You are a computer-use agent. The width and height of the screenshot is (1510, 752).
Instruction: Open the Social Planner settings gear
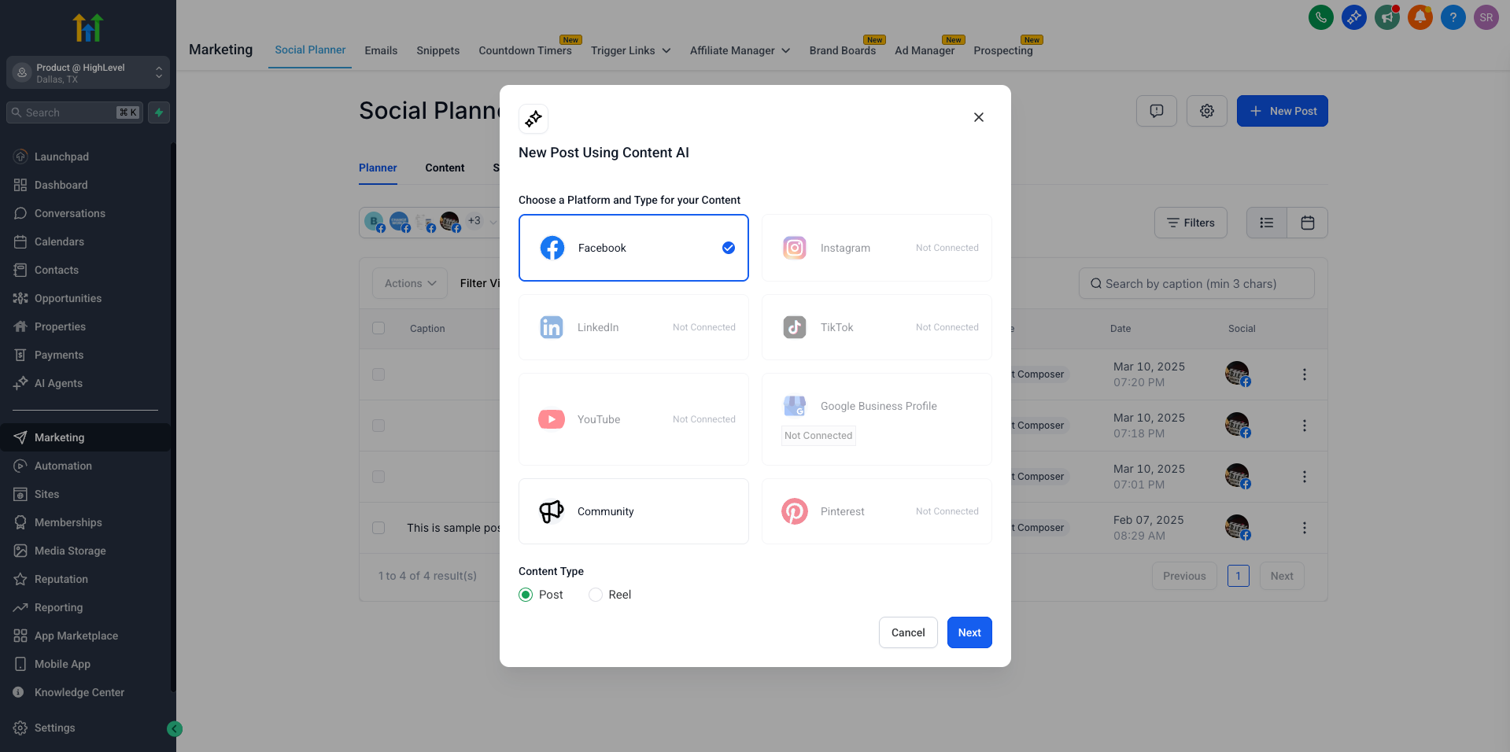coord(1207,111)
